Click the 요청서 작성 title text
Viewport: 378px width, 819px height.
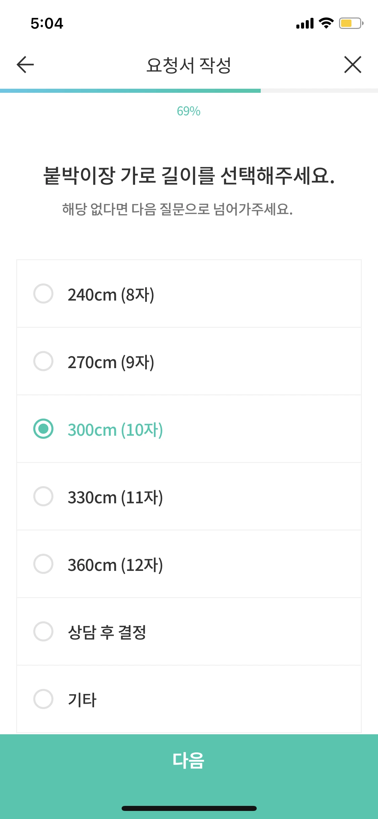pos(189,65)
